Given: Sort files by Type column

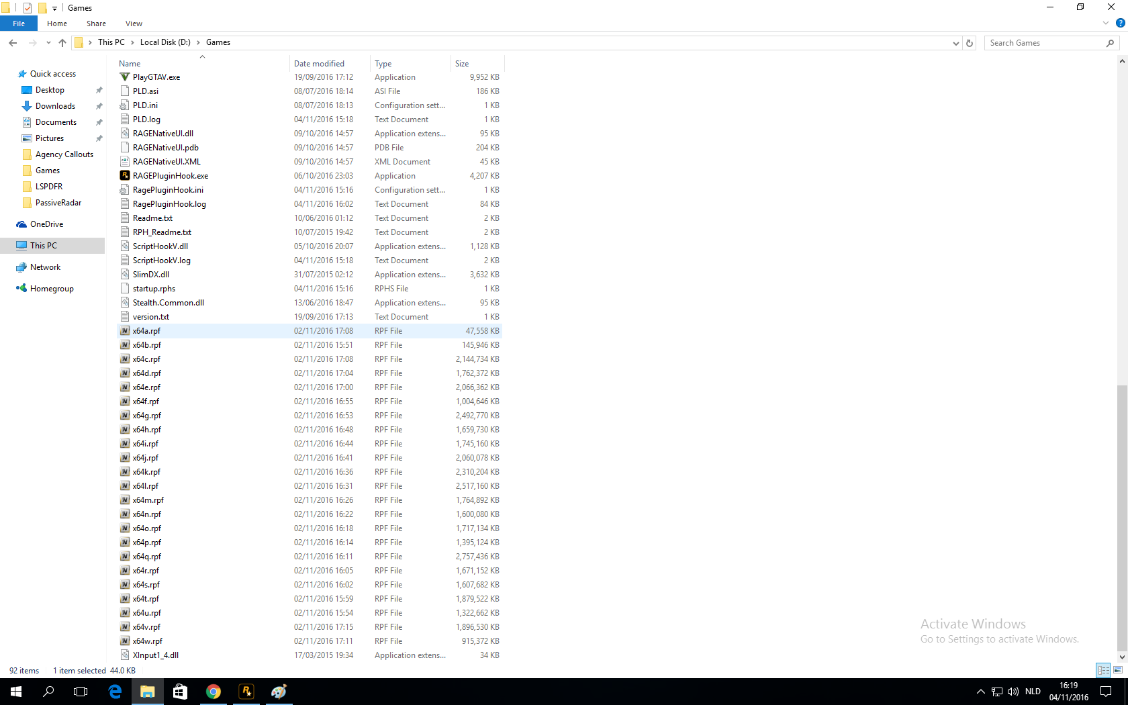Looking at the screenshot, I should [x=410, y=64].
